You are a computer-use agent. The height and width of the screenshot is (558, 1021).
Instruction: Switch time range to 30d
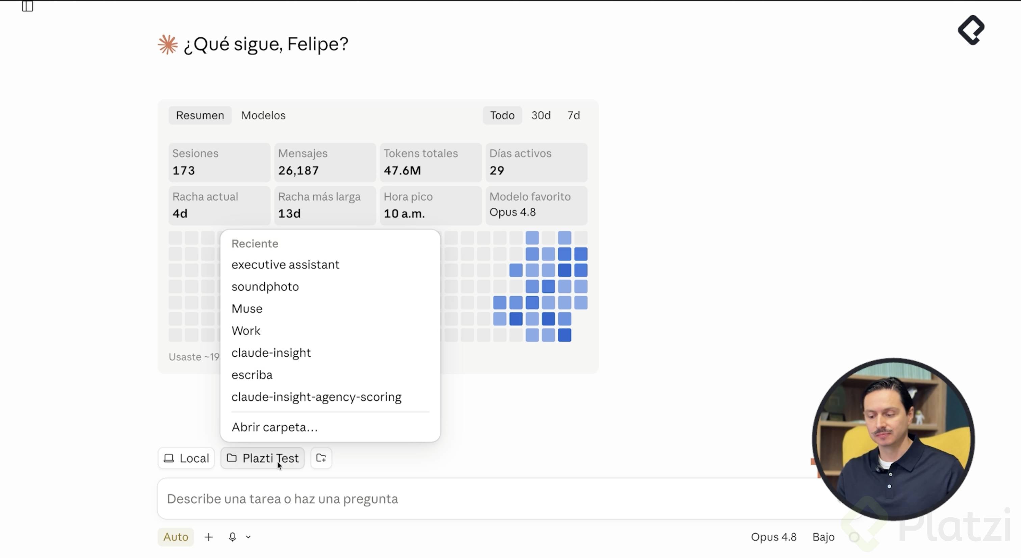point(541,115)
